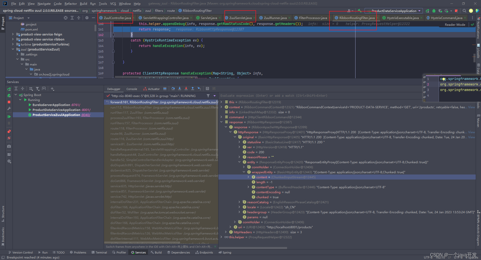481x260 pixels.
Task: Click Select Opened File target icon
Action: [66, 18]
